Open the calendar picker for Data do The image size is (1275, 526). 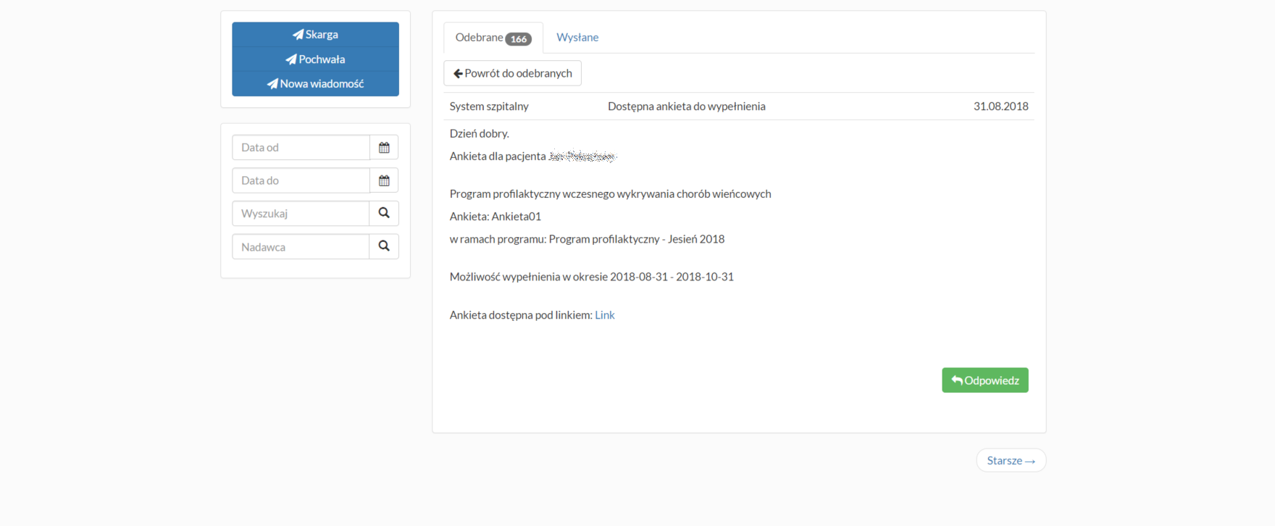pyautogui.click(x=384, y=180)
